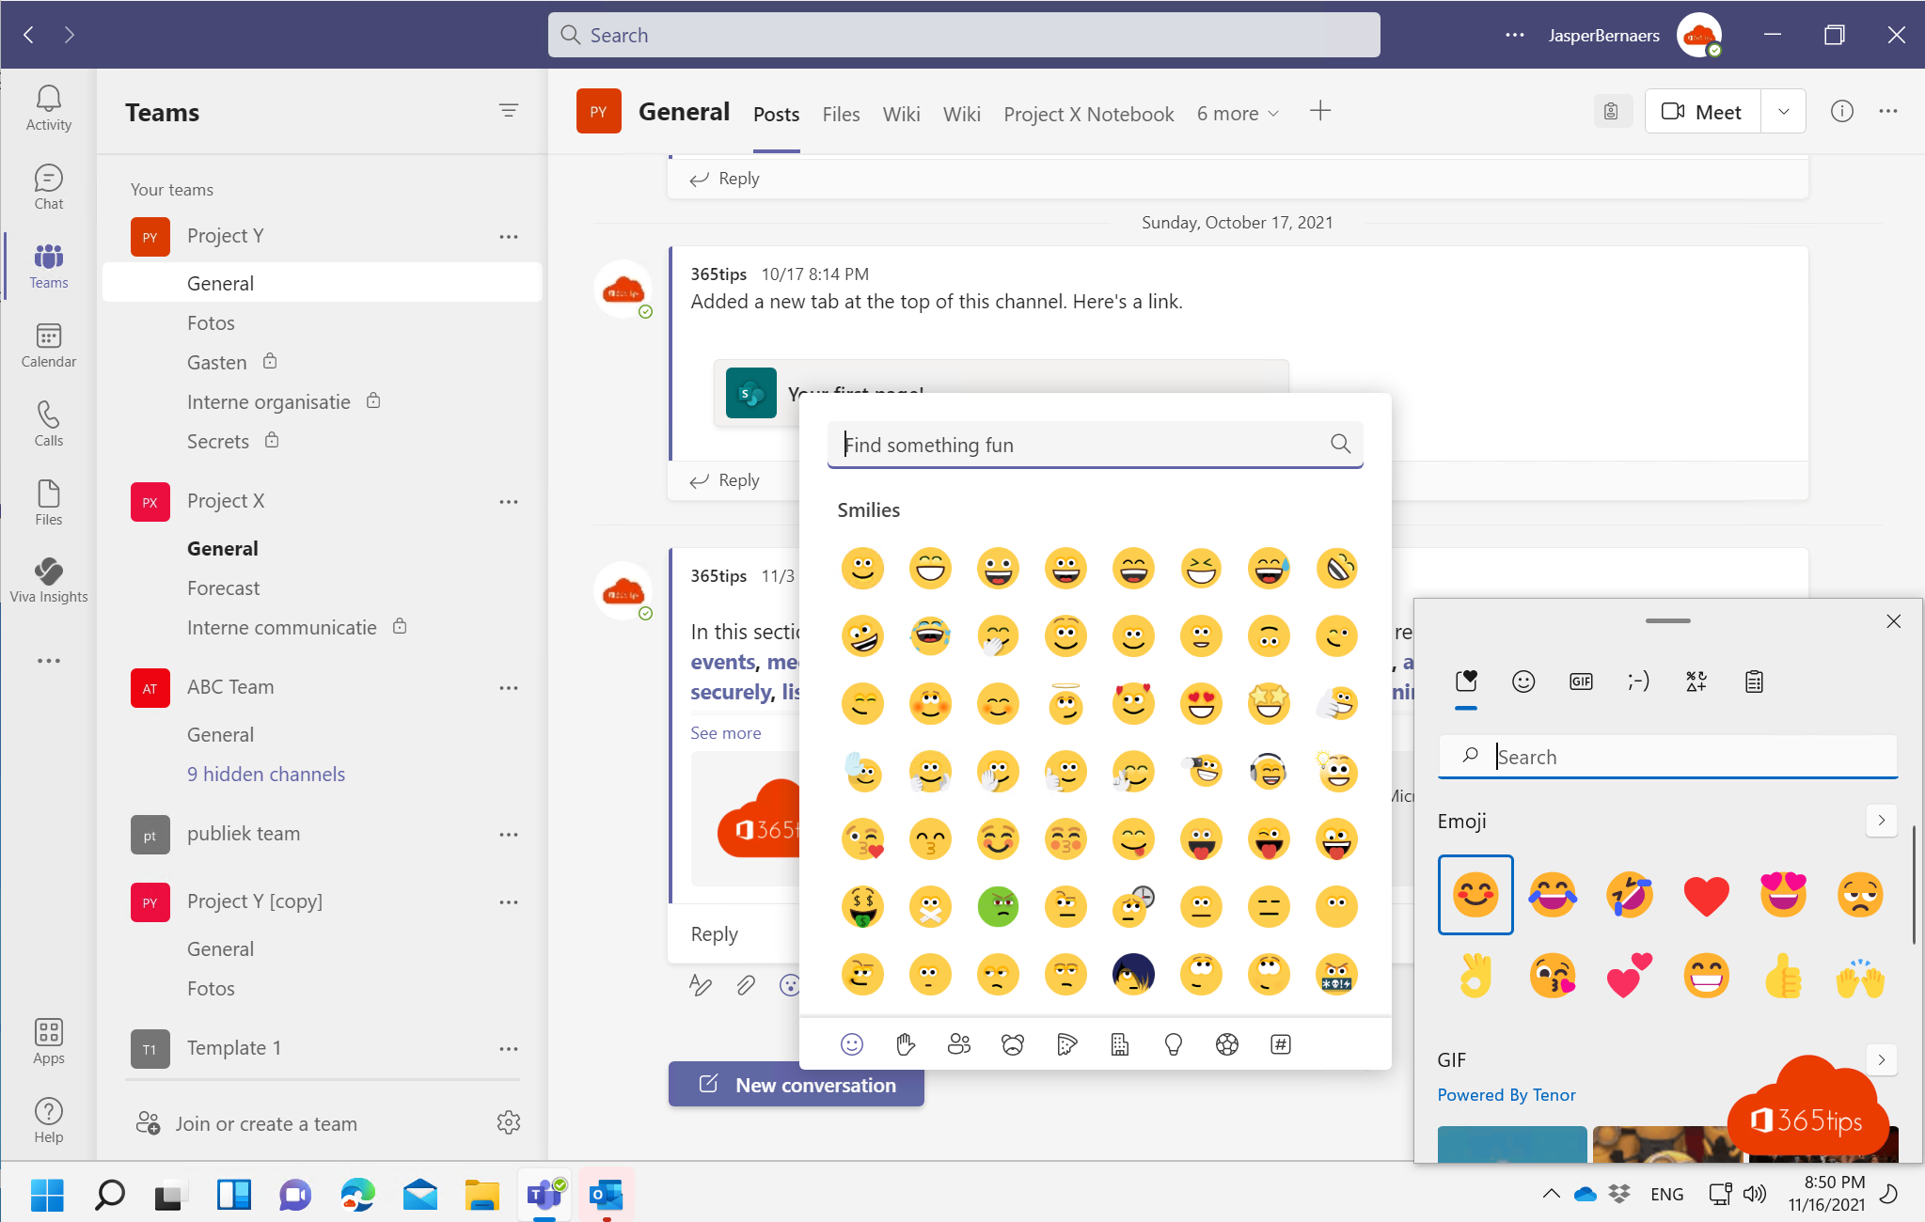The width and height of the screenshot is (1925, 1222).
Task: Open Help in the sidebar
Action: [48, 1120]
